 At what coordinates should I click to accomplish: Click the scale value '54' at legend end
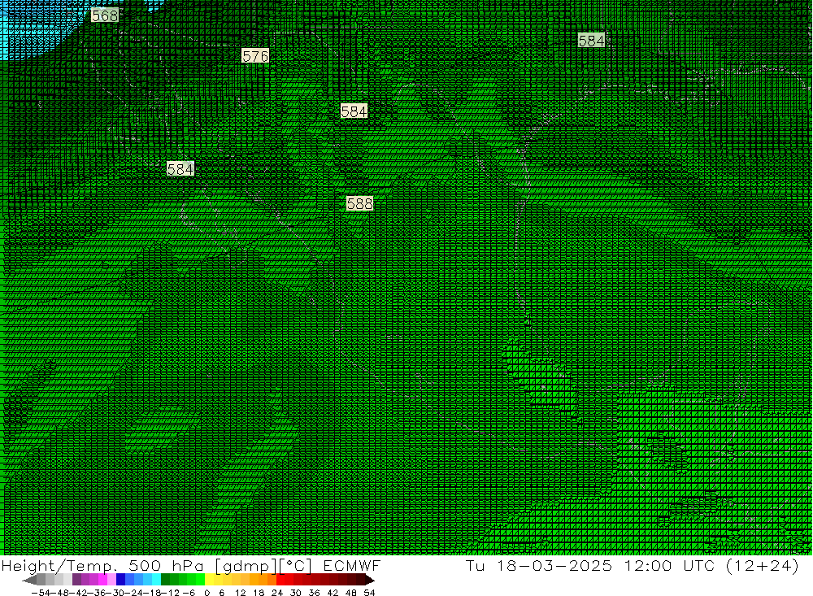point(369,593)
